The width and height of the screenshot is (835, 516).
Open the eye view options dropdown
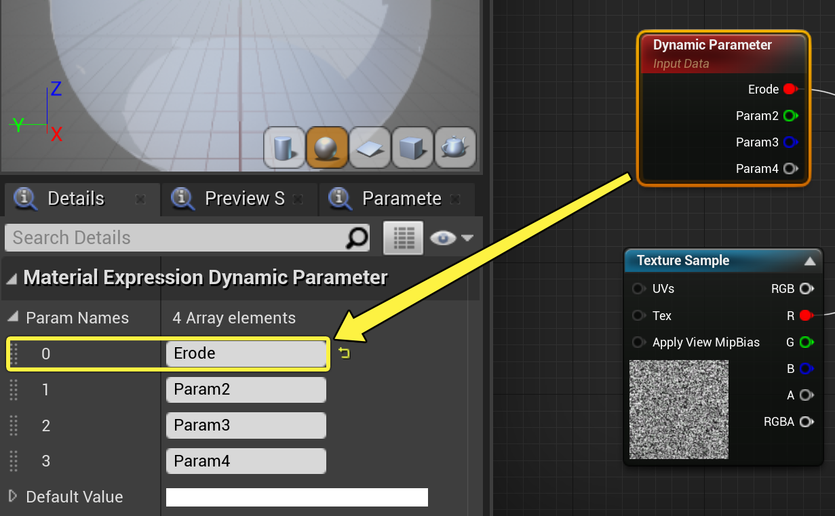[452, 238]
